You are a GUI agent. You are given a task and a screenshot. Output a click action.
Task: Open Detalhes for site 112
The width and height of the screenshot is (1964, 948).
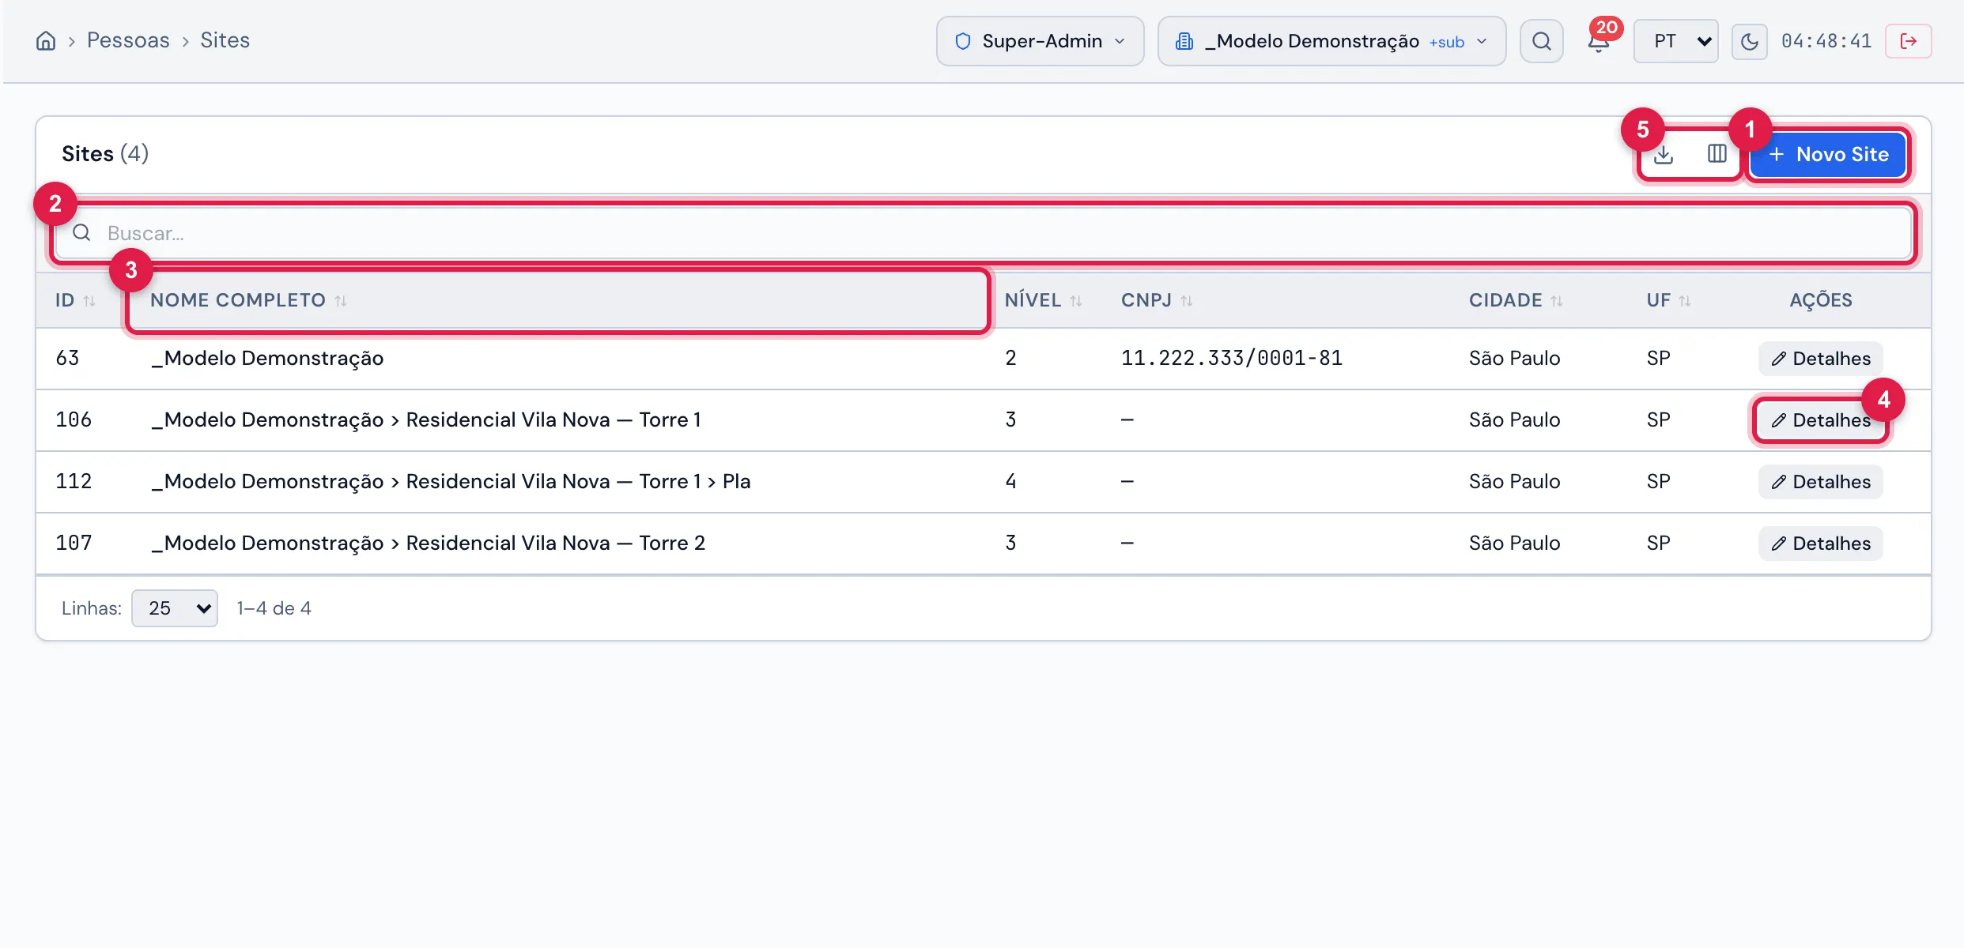tap(1820, 482)
